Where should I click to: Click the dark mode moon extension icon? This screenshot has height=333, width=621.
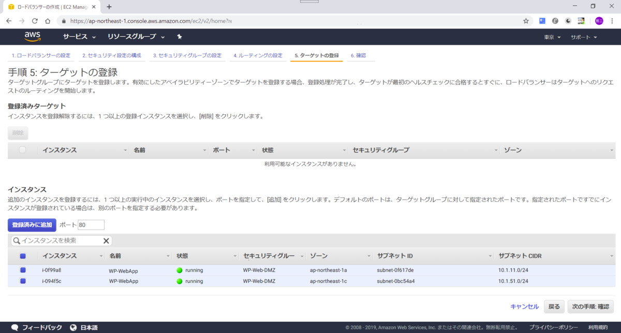(x=568, y=21)
